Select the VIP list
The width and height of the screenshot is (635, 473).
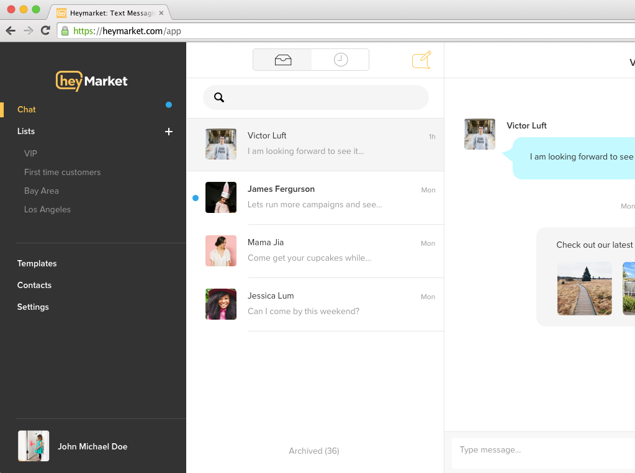click(x=30, y=153)
